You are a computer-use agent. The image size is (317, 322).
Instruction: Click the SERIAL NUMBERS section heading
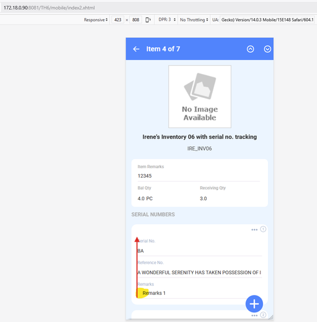coord(153,214)
